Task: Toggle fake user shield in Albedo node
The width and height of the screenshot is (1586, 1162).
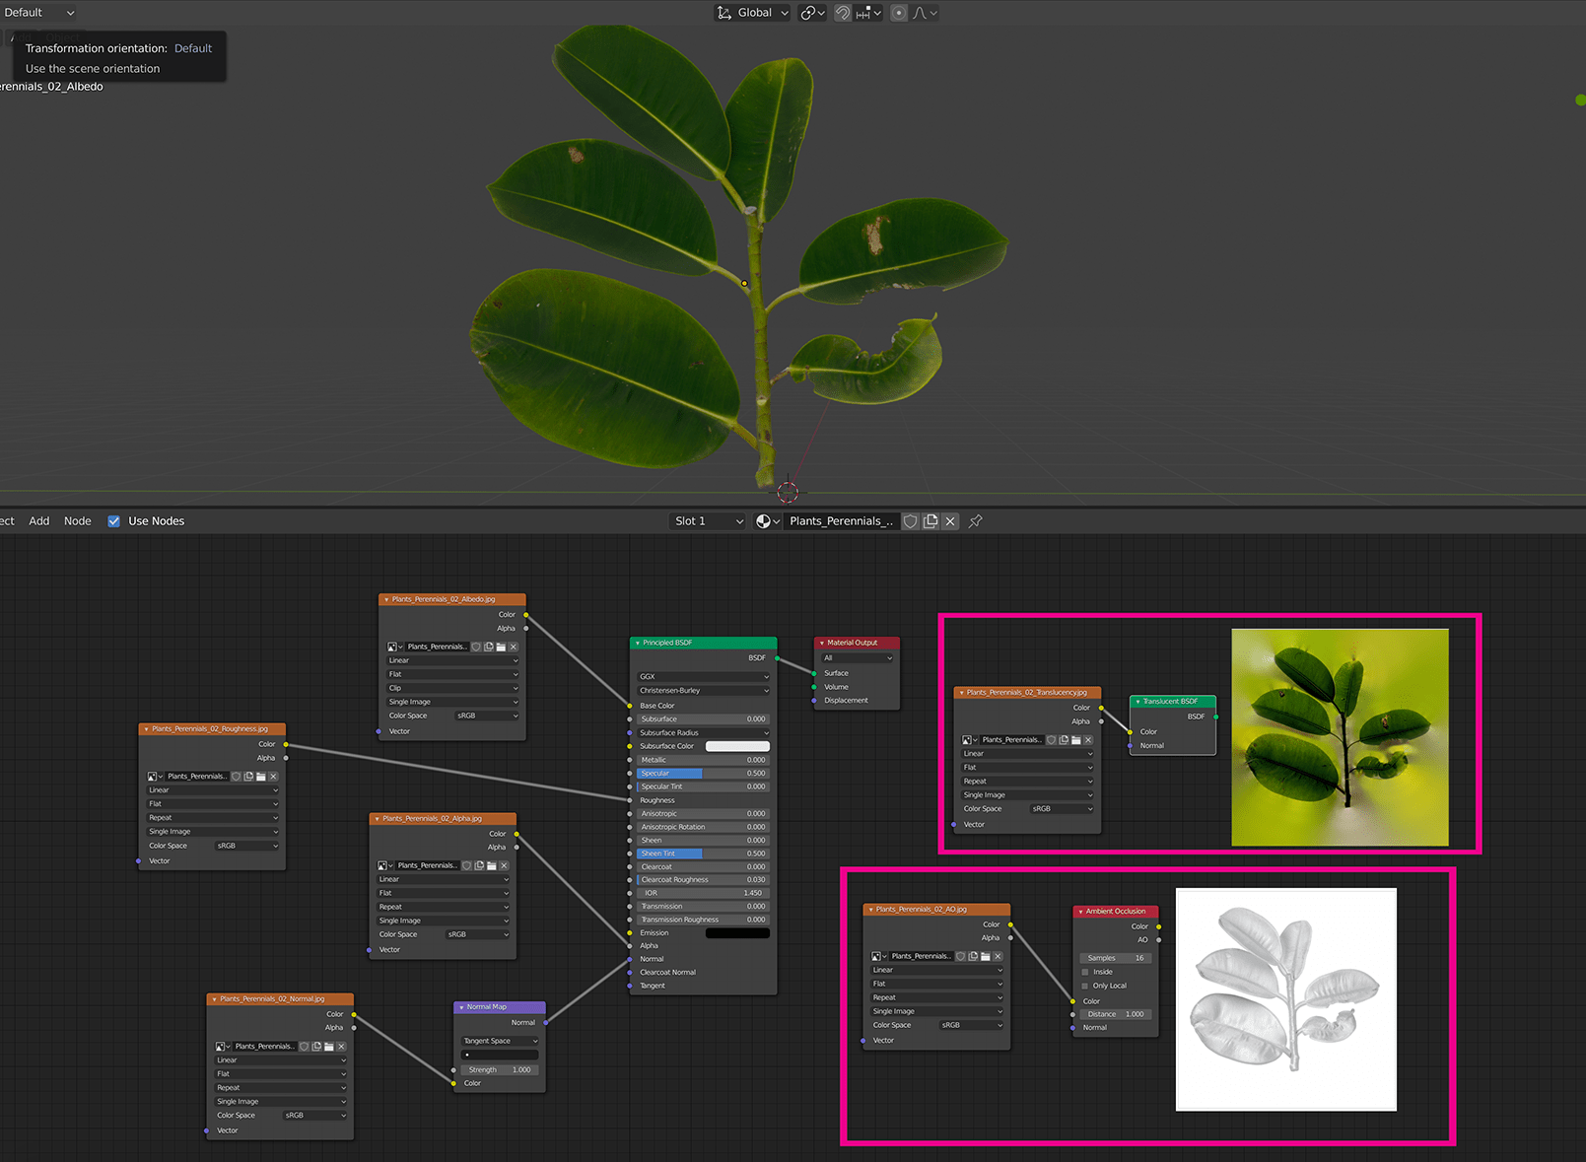Action: pos(476,647)
